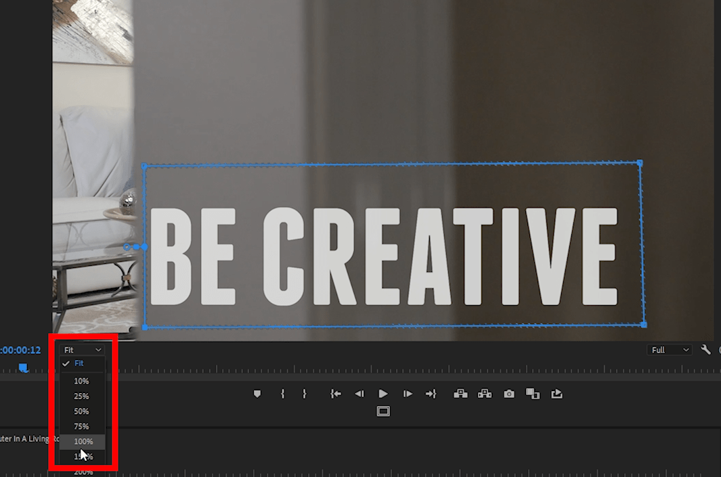The width and height of the screenshot is (721, 477).
Task: Select the Mark In icon
Action: (282, 393)
